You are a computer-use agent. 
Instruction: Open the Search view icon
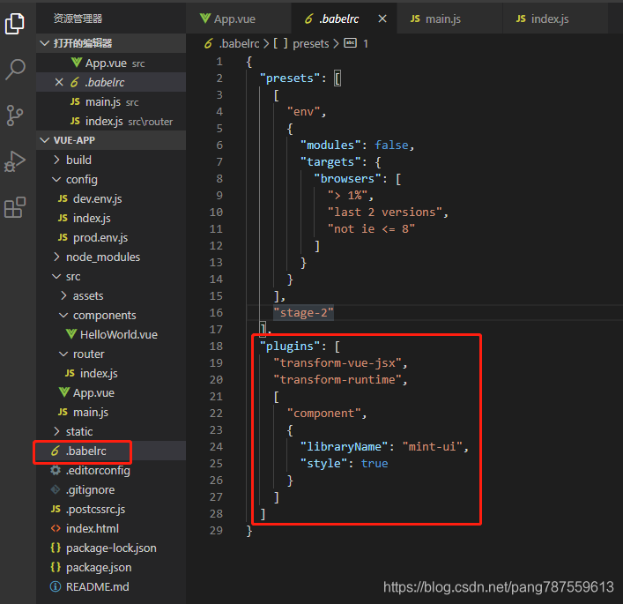15,70
